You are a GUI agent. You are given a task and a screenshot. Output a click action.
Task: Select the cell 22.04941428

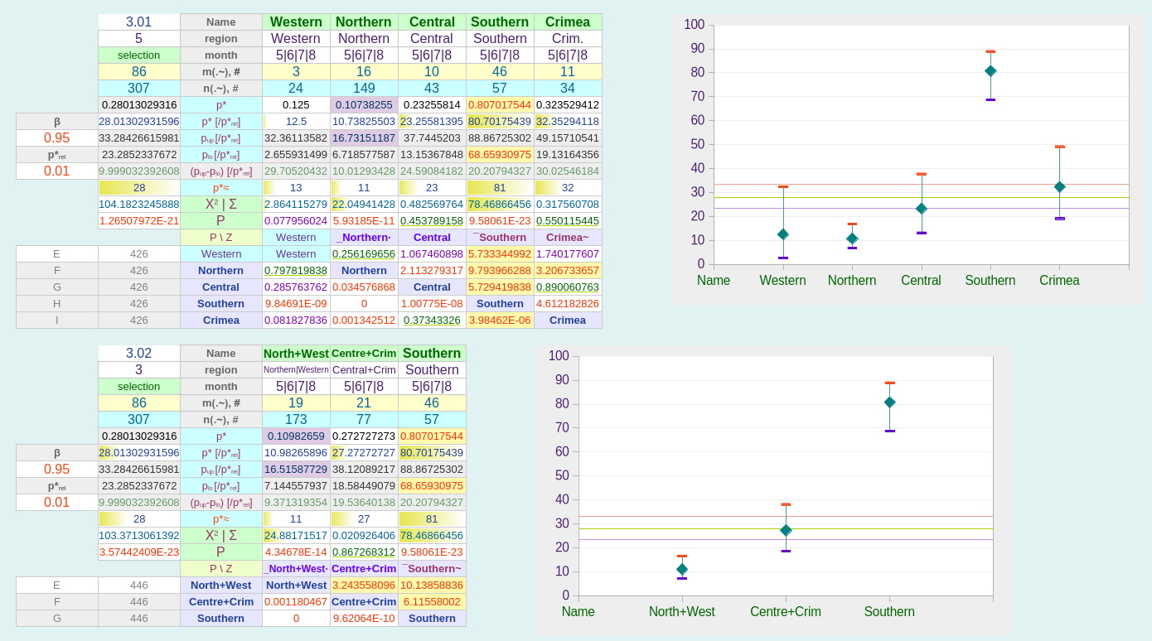point(364,205)
